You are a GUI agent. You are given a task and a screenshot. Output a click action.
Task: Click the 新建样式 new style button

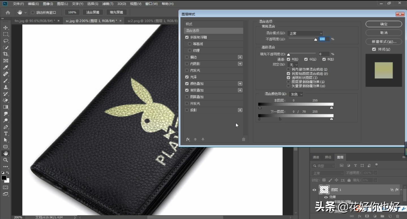click(x=384, y=41)
